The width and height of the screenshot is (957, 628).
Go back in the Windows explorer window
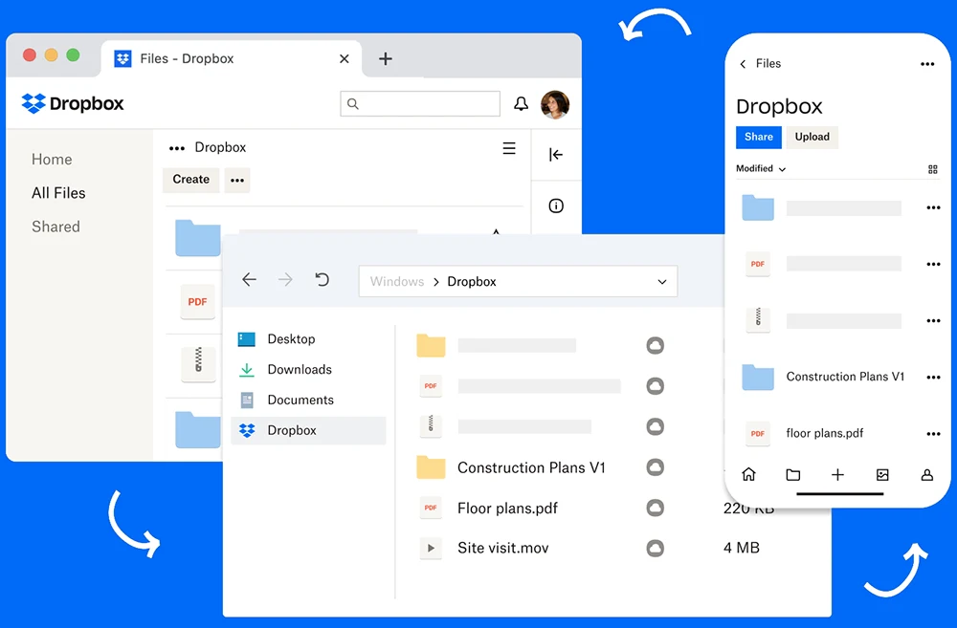249,280
